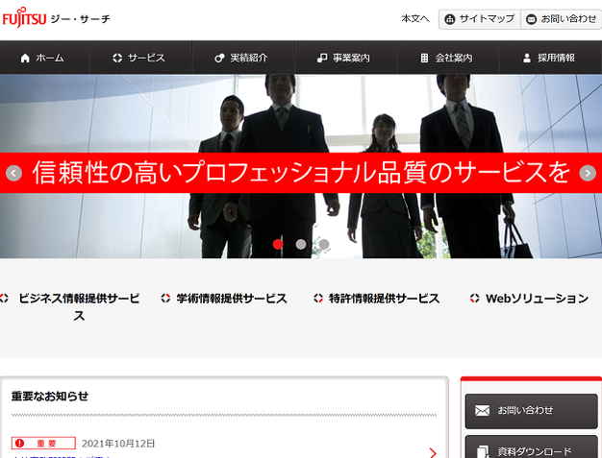Click the 重要 badge on the notice
The image size is (602, 458).
pyautogui.click(x=43, y=443)
